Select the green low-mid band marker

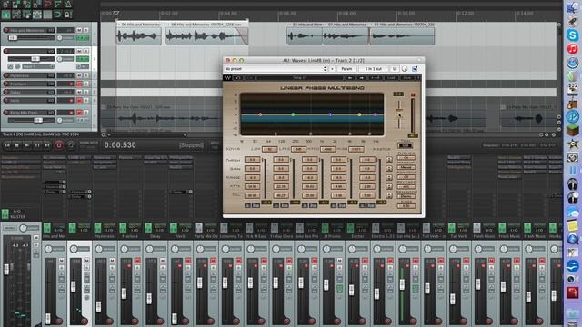293,114
